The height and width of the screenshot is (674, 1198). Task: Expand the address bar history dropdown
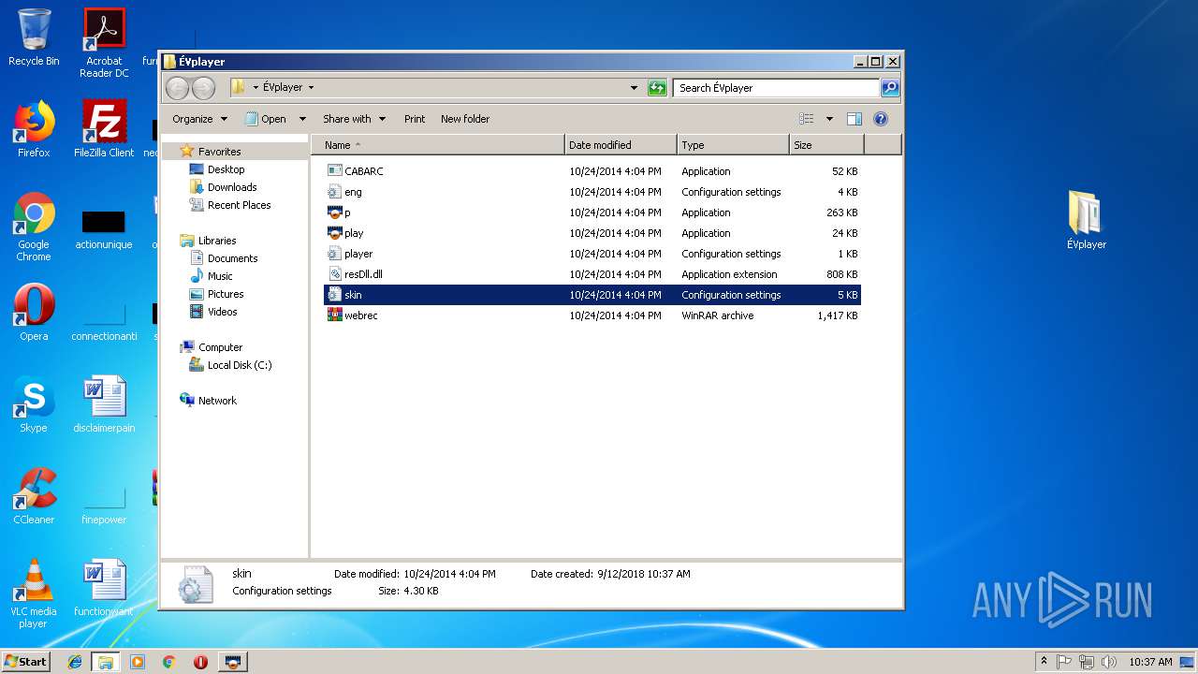tap(635, 88)
